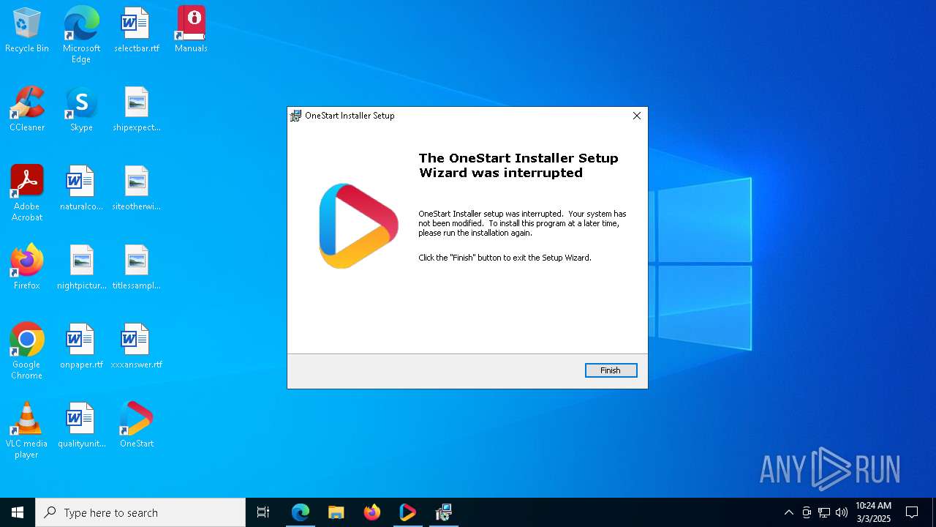Click the "Your system has not been modified" paragraph
This screenshot has width=936, height=527.
522,223
